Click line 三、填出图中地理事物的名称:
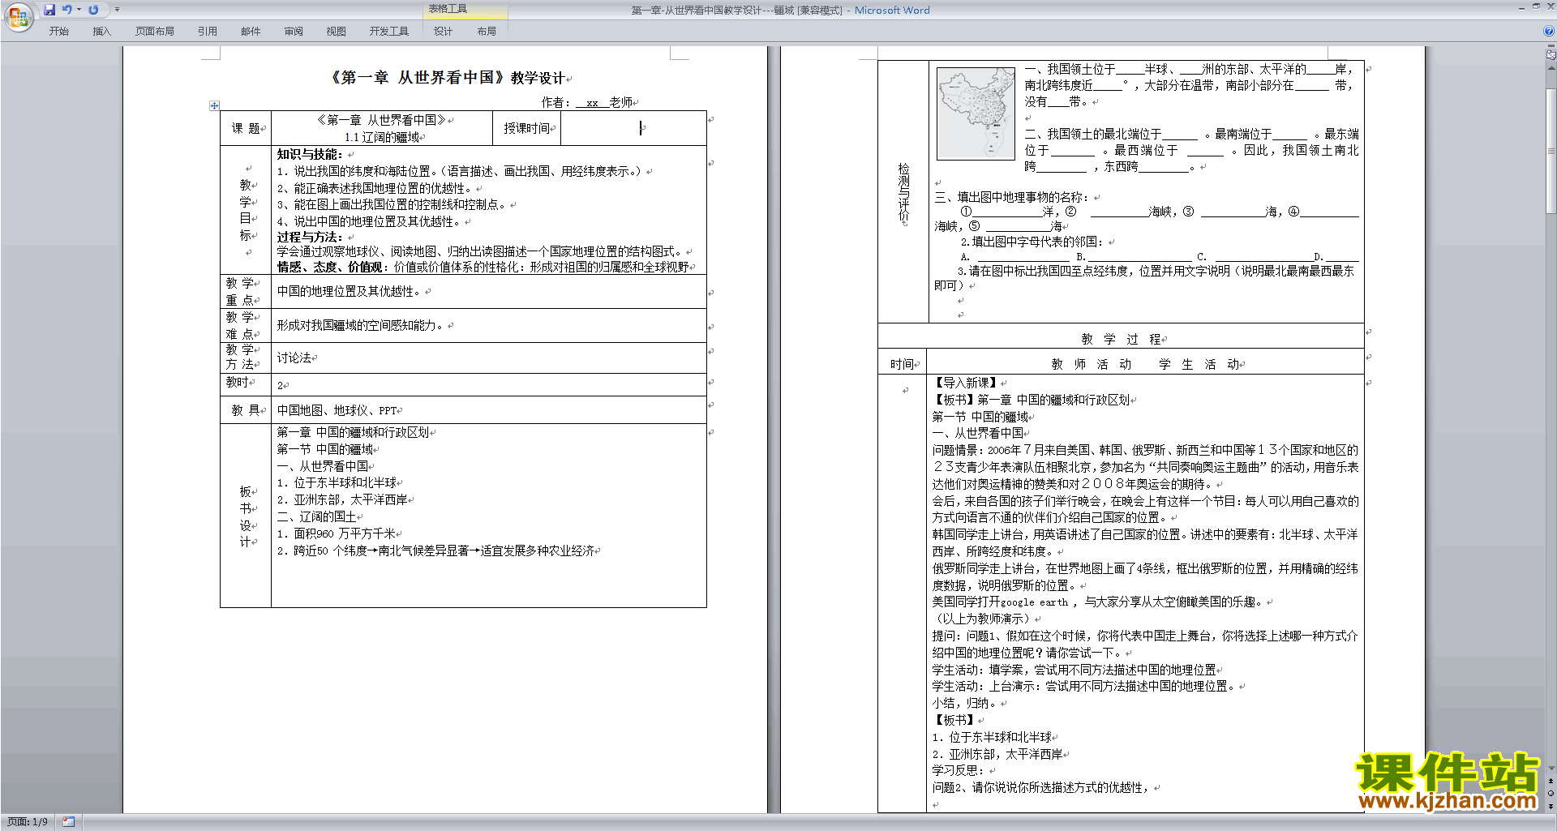The image size is (1557, 831). [x=1014, y=197]
